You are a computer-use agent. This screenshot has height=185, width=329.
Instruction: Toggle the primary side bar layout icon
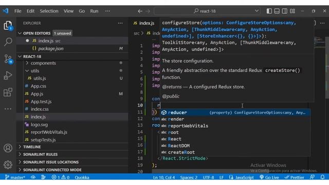[x=269, y=11]
